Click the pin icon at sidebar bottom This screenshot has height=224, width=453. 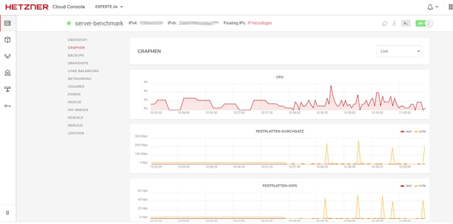point(8,213)
